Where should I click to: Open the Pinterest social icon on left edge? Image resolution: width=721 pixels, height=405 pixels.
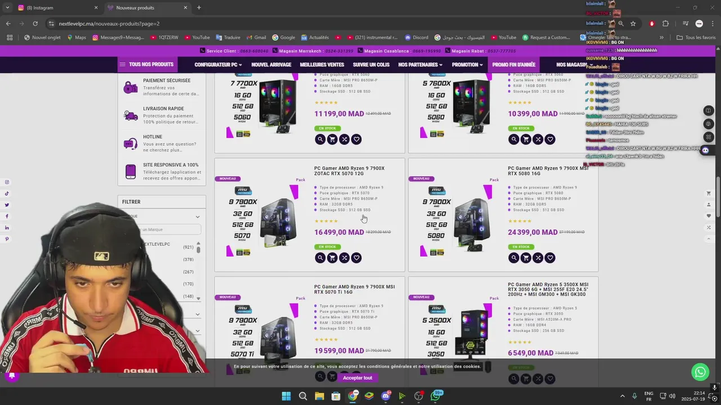pos(7,239)
